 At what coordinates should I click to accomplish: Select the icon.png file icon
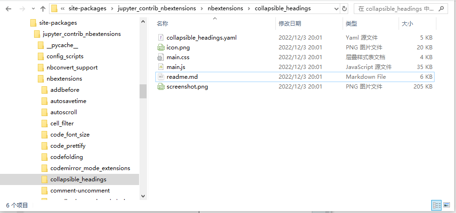[x=161, y=48]
